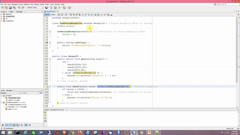Collapse code fold at line 16

click(50, 59)
